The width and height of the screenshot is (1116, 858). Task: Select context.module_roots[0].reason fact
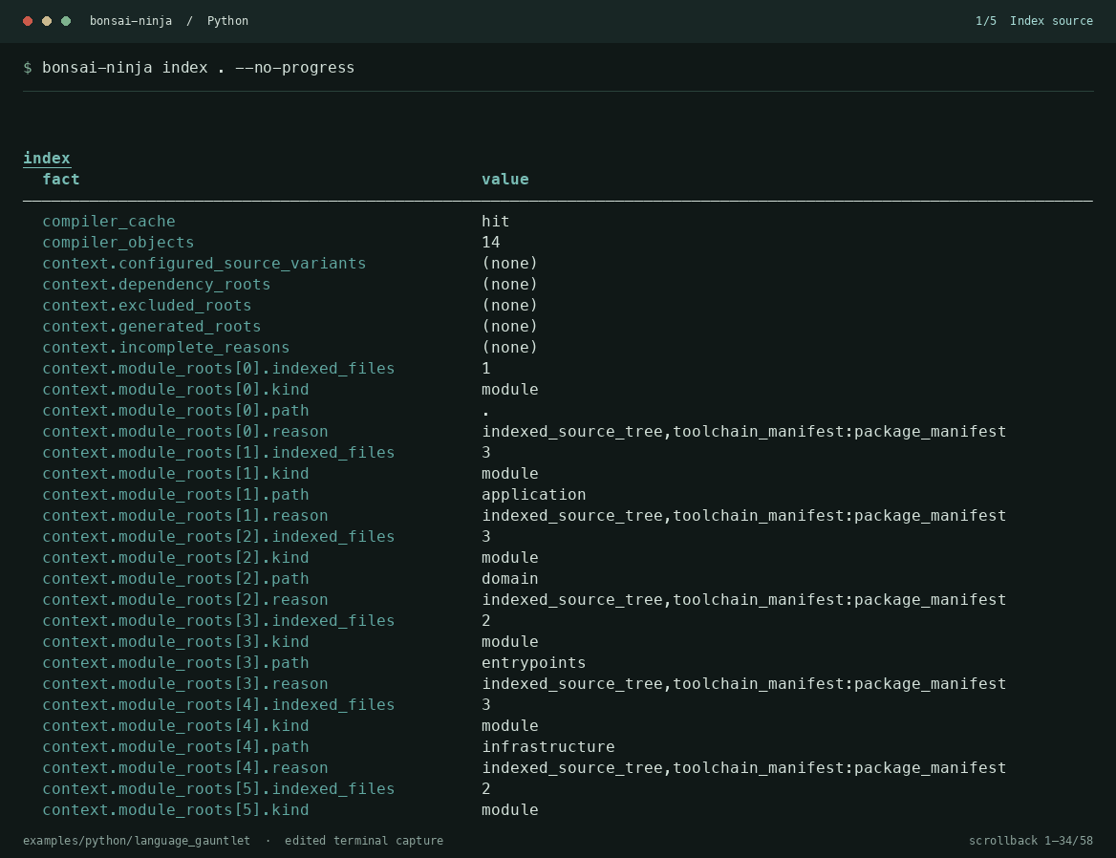[185, 432]
